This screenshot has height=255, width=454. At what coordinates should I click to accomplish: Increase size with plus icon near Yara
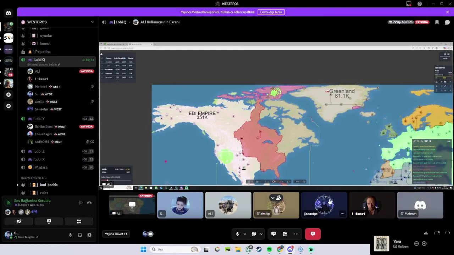[424, 244]
